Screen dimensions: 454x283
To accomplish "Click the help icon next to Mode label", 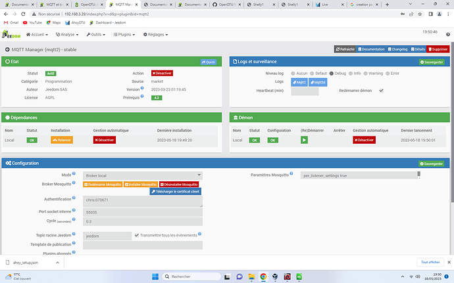I will pyautogui.click(x=74, y=174).
